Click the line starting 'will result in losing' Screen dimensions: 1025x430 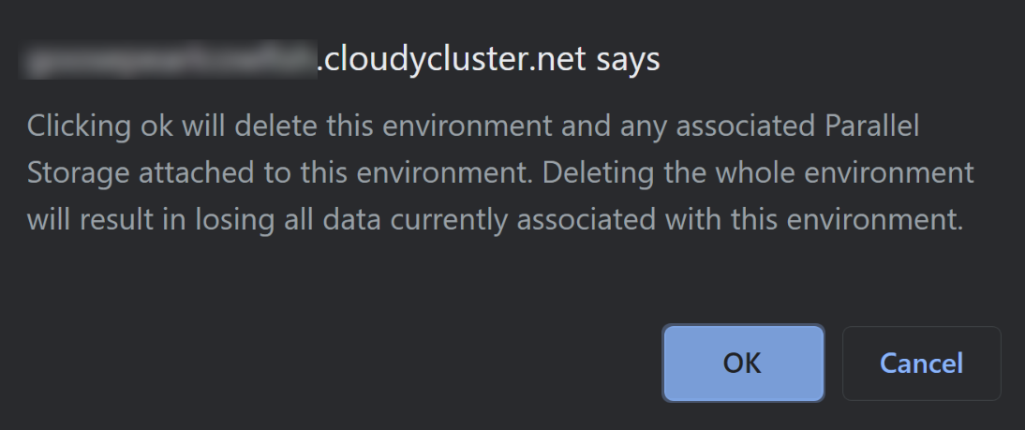[495, 219]
